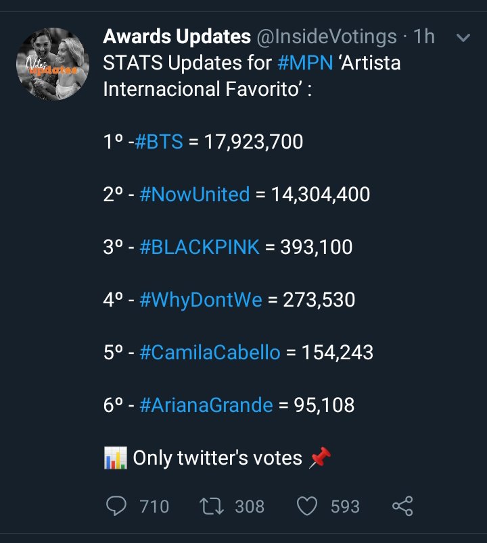Click the bar chart emoji
The height and width of the screenshot is (543, 487).
click(x=114, y=458)
